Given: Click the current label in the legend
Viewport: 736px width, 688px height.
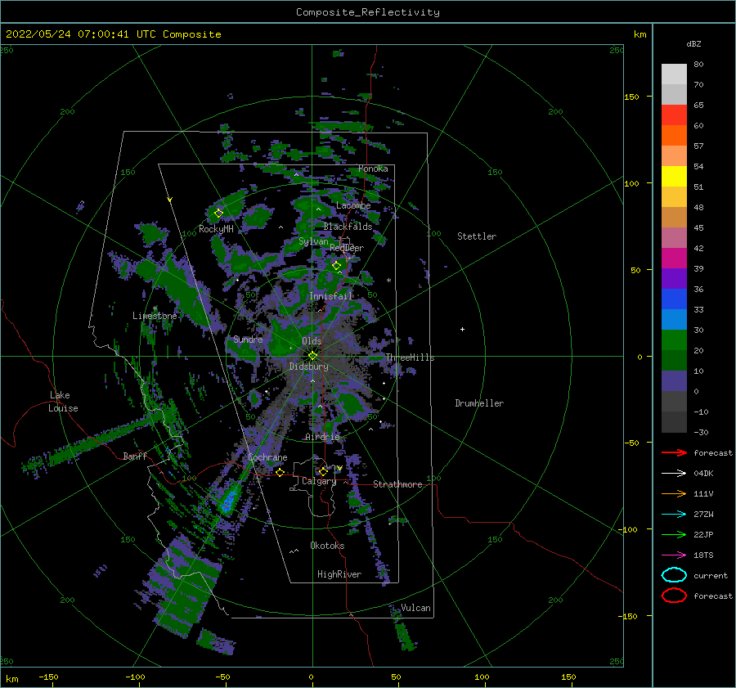Looking at the screenshot, I should click(x=711, y=575).
